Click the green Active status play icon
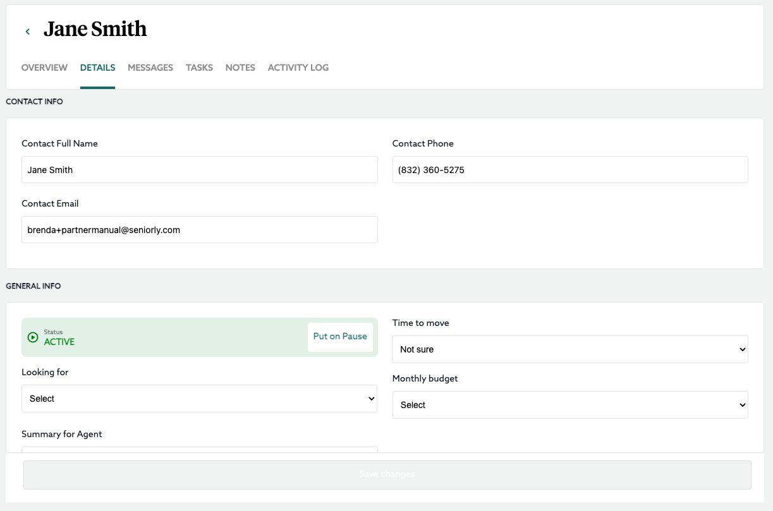Image resolution: width=773 pixels, height=511 pixels. pyautogui.click(x=33, y=337)
